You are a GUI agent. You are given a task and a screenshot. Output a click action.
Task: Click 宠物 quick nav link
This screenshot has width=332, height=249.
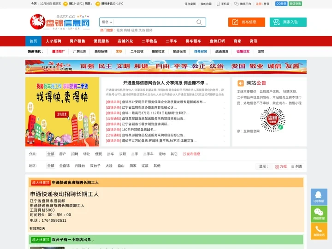coord(261,52)
